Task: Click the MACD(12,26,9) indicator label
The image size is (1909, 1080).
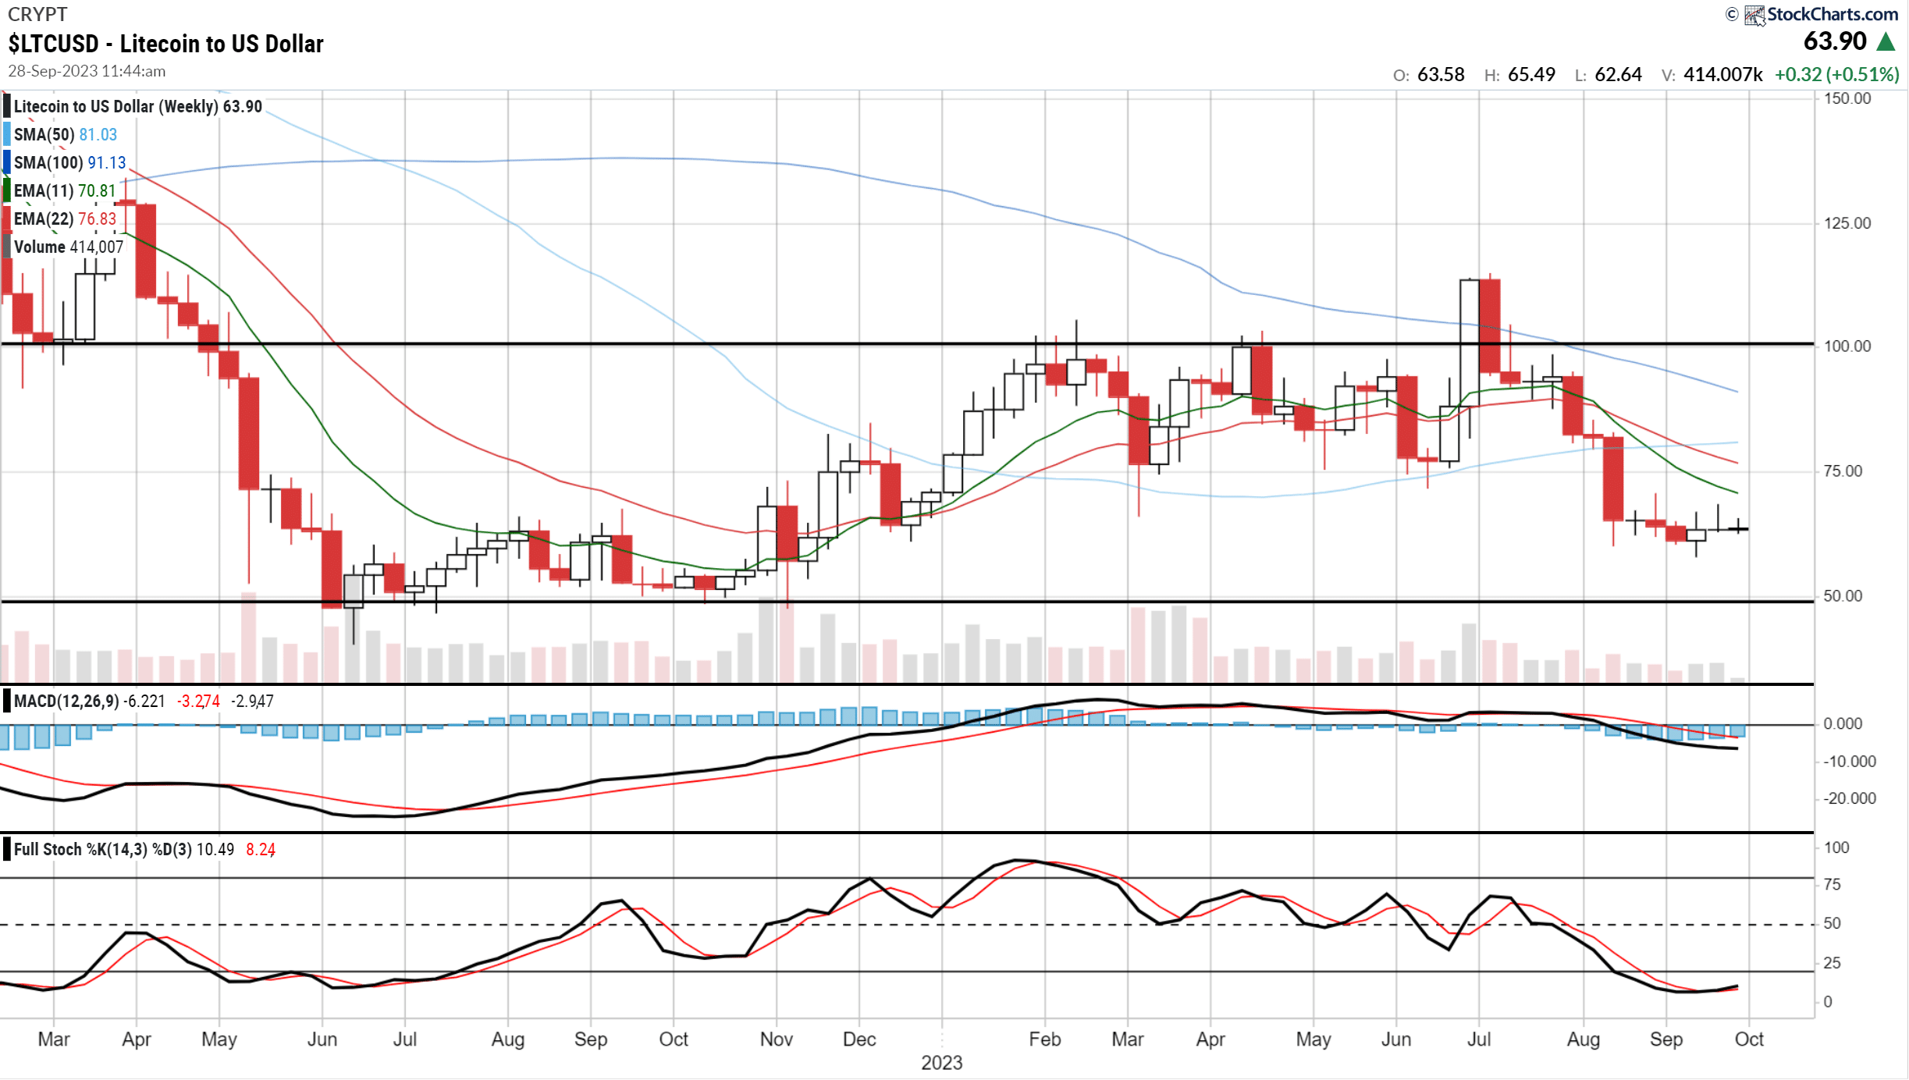Action: click(x=66, y=701)
